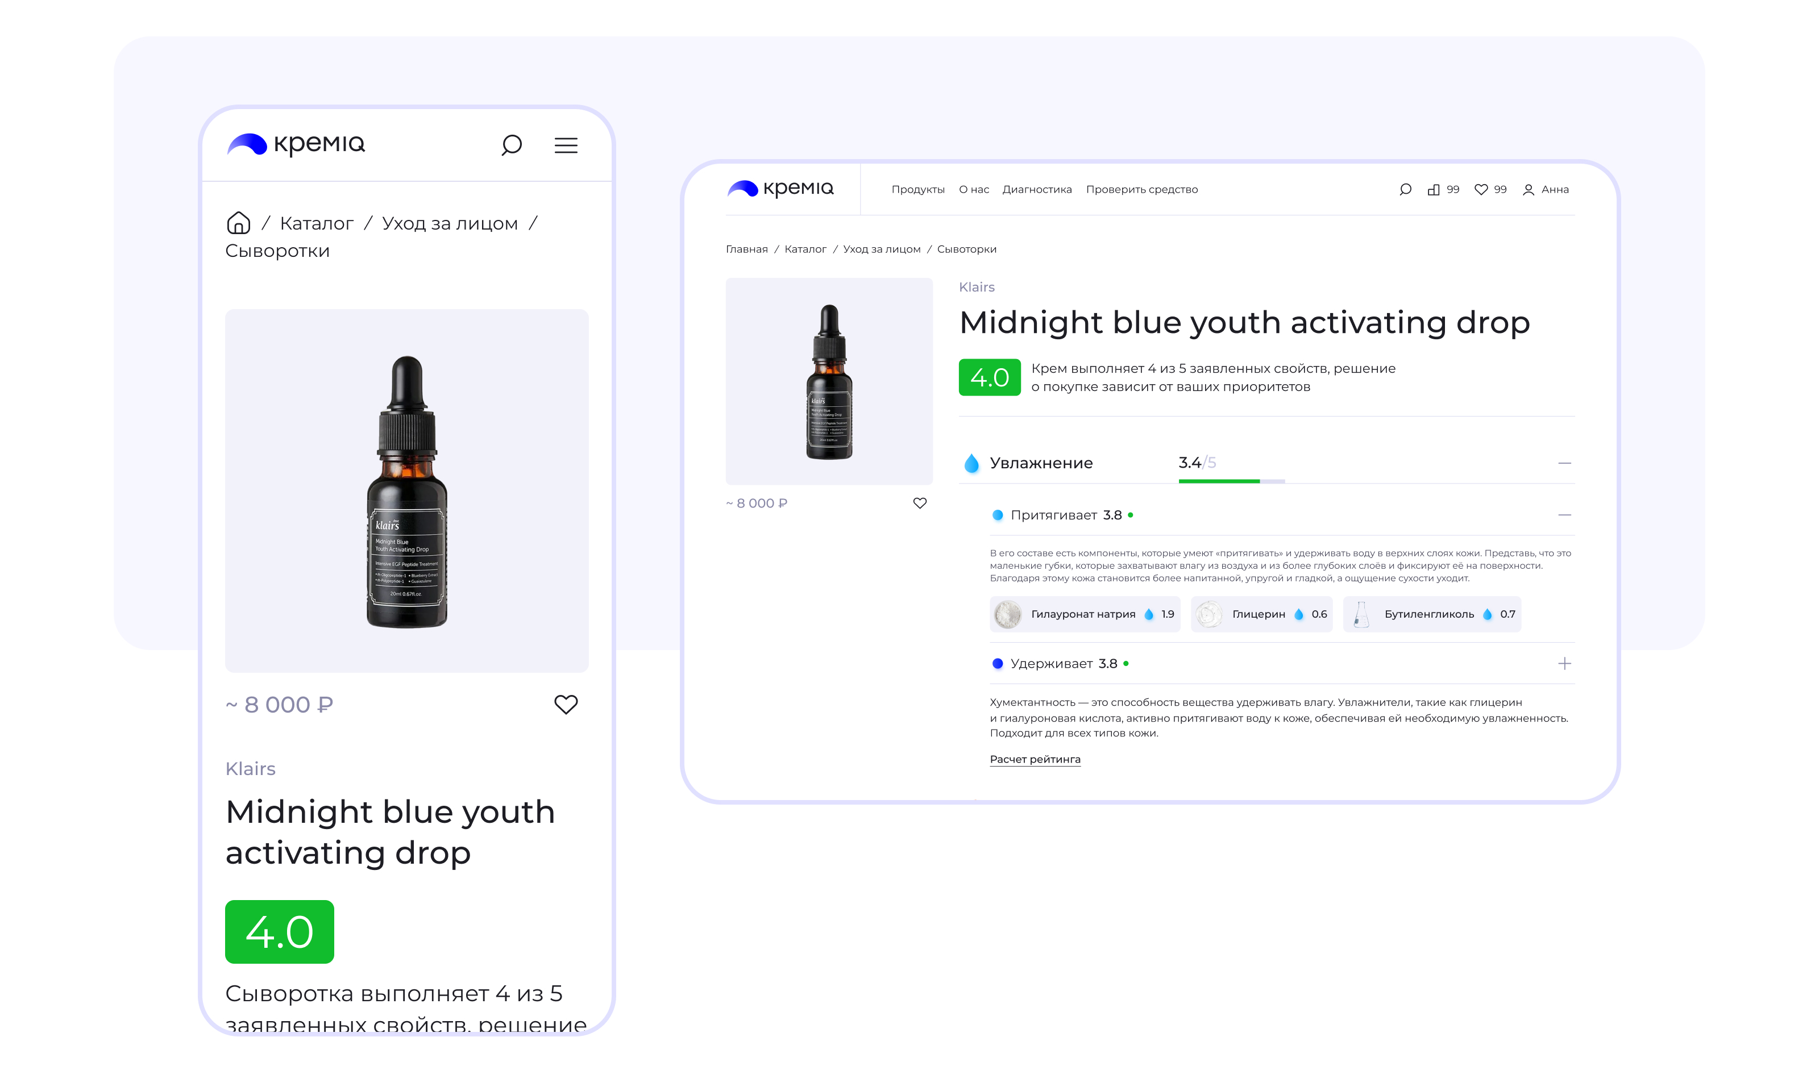Click the Гилауронат натрия ingredient image
This screenshot has height=1091, width=1819.
pos(1007,614)
